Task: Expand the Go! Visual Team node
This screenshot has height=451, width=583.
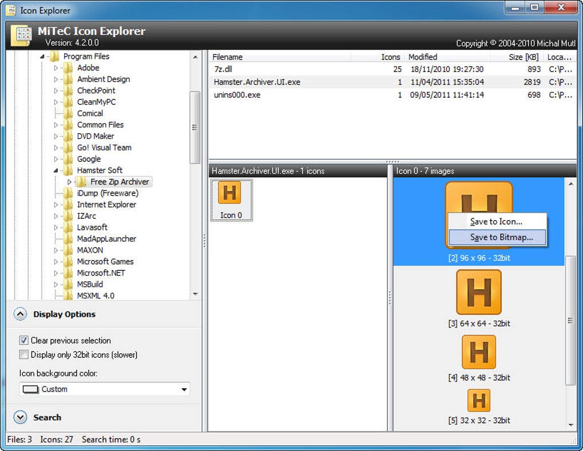Action: click(x=56, y=147)
